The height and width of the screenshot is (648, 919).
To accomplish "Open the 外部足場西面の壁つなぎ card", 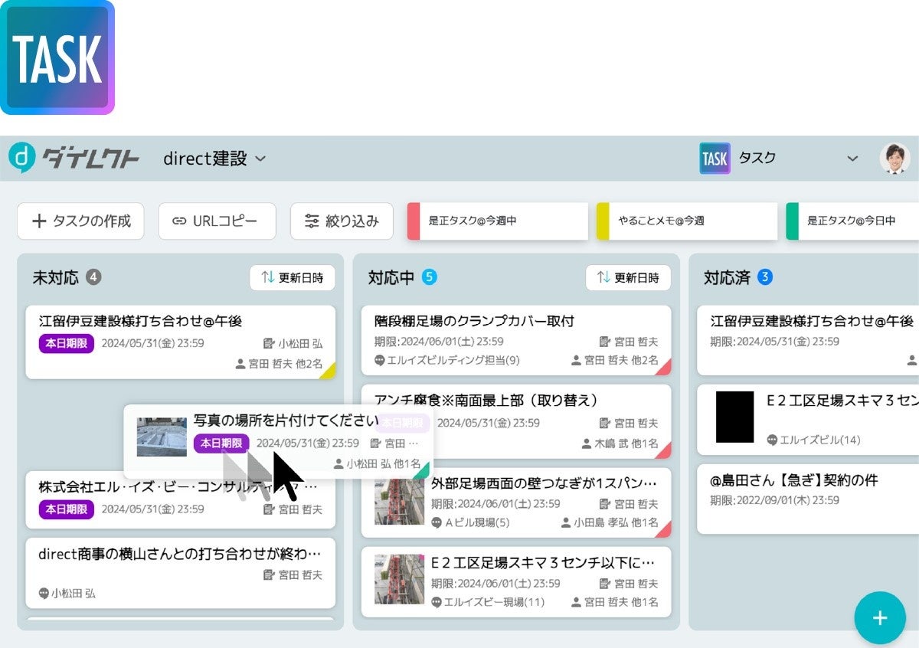I will 516,502.
